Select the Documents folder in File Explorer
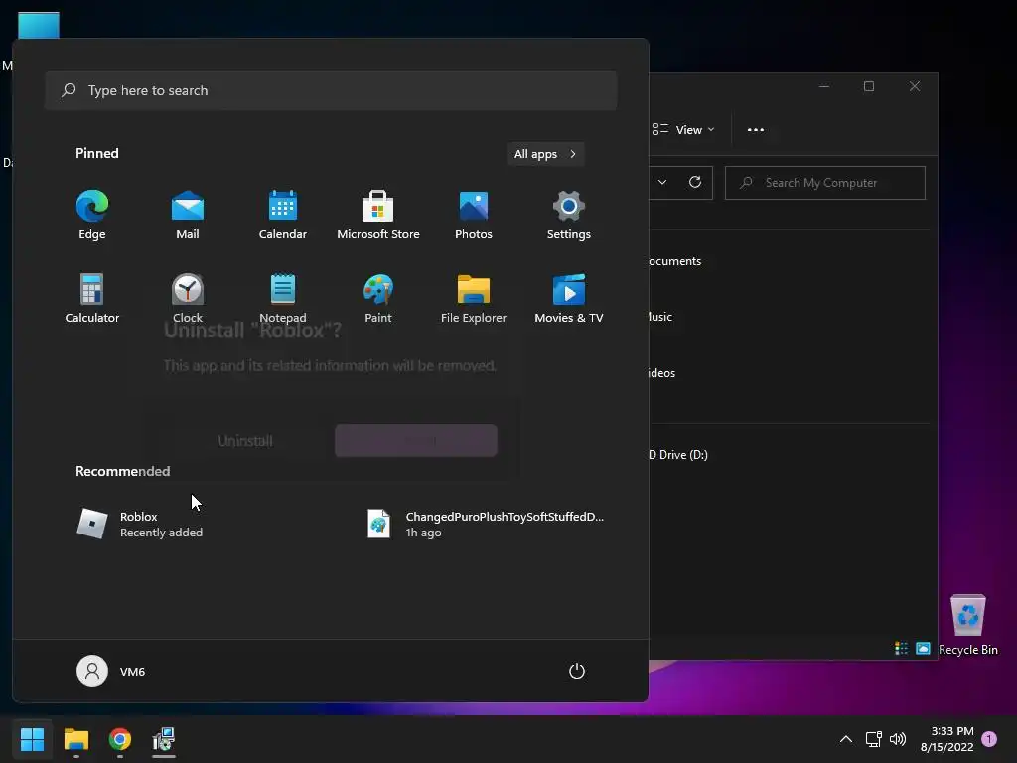This screenshot has height=763, width=1017. [x=674, y=261]
